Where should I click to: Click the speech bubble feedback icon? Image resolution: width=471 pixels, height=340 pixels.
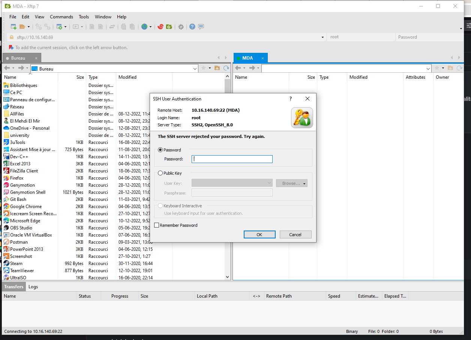click(x=201, y=27)
